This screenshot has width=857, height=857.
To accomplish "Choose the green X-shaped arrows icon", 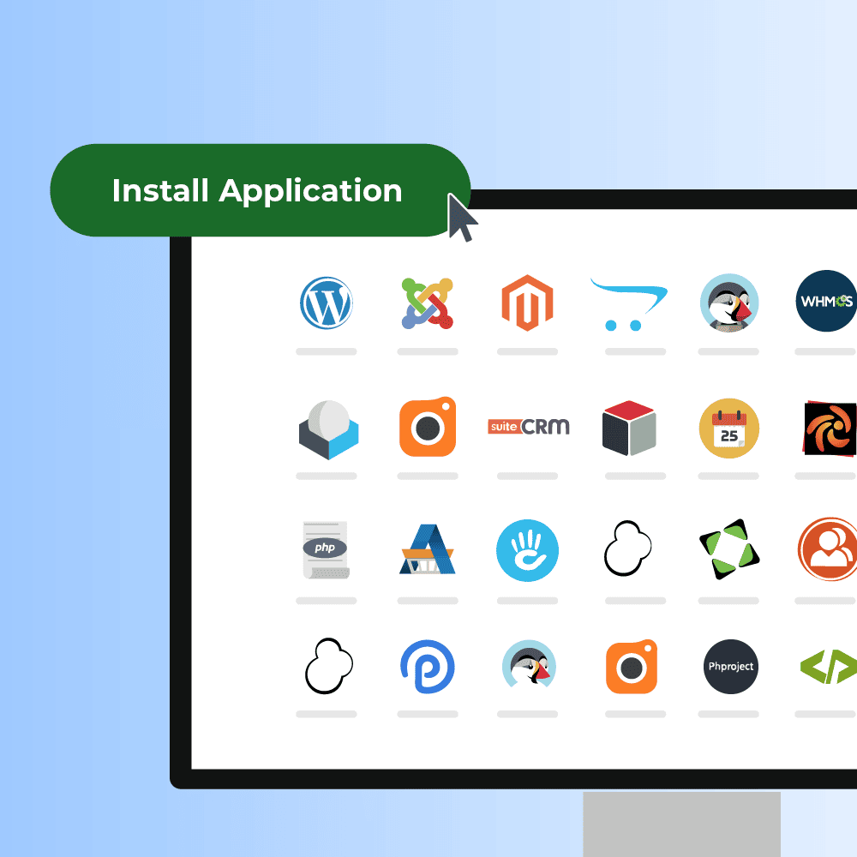I will (x=728, y=549).
